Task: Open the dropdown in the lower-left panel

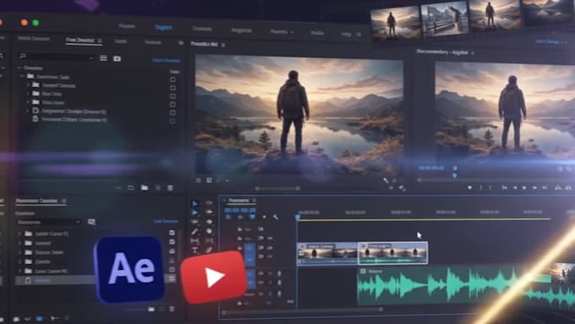Action: click(x=48, y=222)
